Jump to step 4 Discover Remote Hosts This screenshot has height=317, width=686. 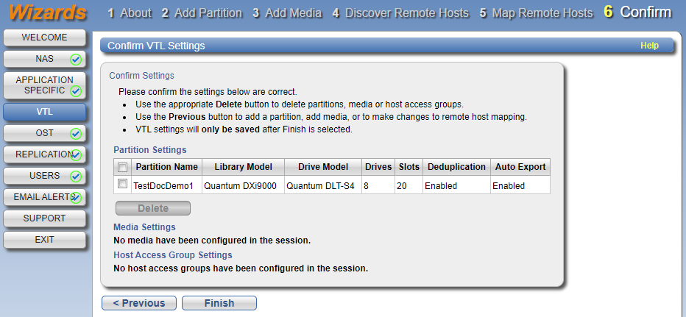tap(400, 13)
